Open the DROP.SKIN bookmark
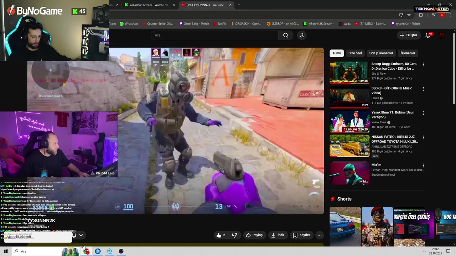This screenshot has height=256, width=456. click(246, 24)
